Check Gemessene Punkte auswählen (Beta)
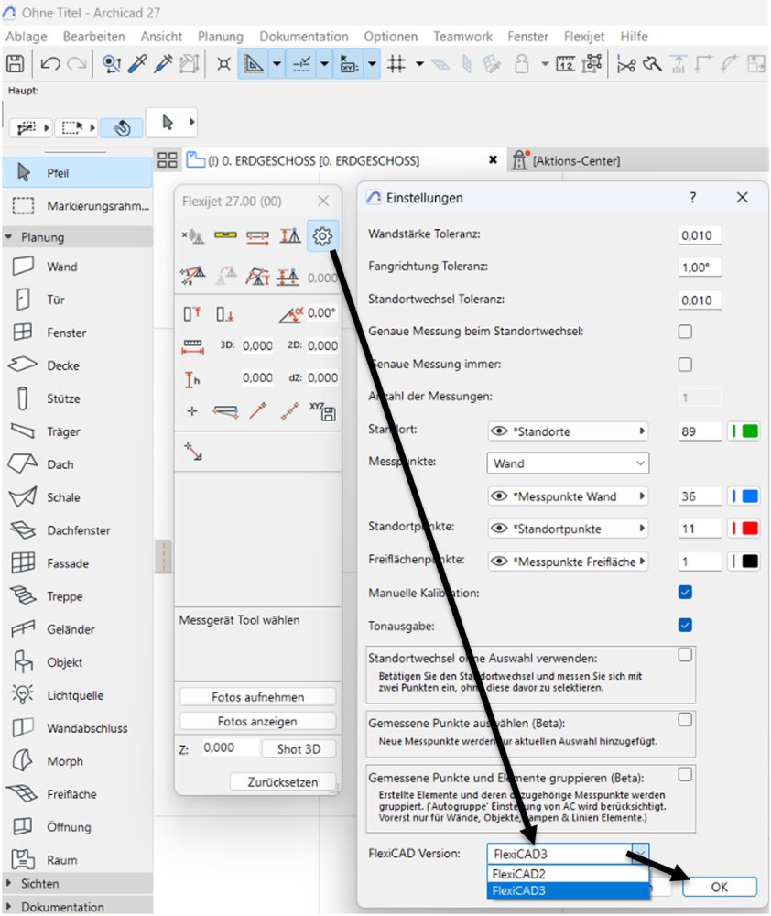Viewport: 771px width, 916px height. pos(685,719)
